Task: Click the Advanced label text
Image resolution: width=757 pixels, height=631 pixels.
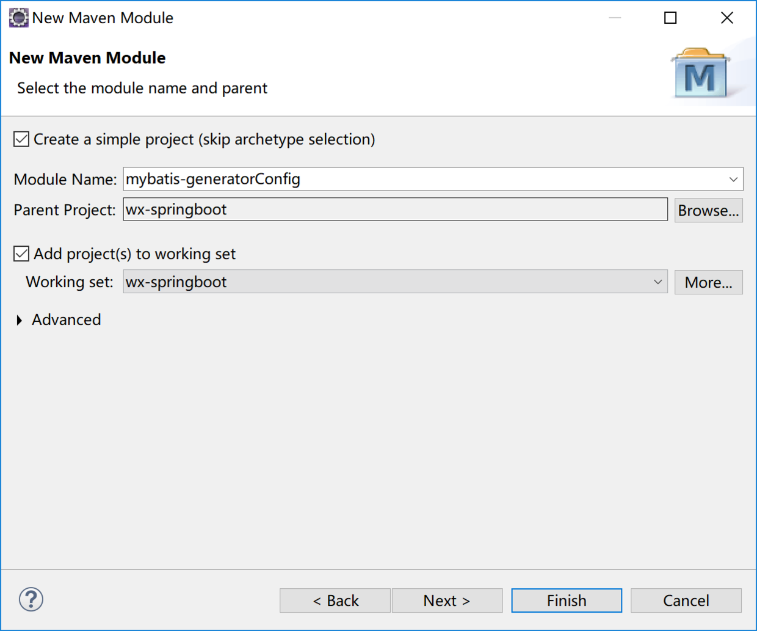Action: pyautogui.click(x=67, y=320)
